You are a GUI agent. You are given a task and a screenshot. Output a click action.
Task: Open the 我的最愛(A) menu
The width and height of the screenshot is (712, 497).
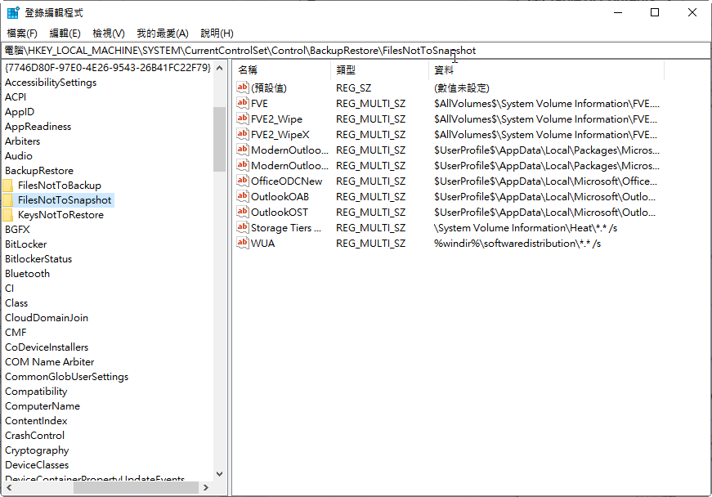[163, 34]
